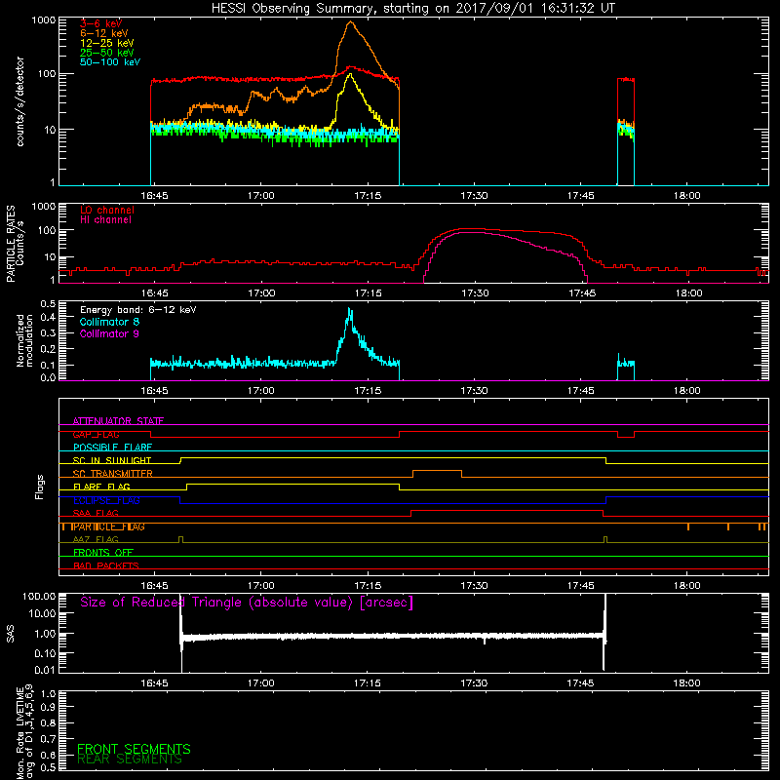This screenshot has height=780, width=780.
Task: Click the magenta HI channel particle curve hump
Action: point(475,233)
